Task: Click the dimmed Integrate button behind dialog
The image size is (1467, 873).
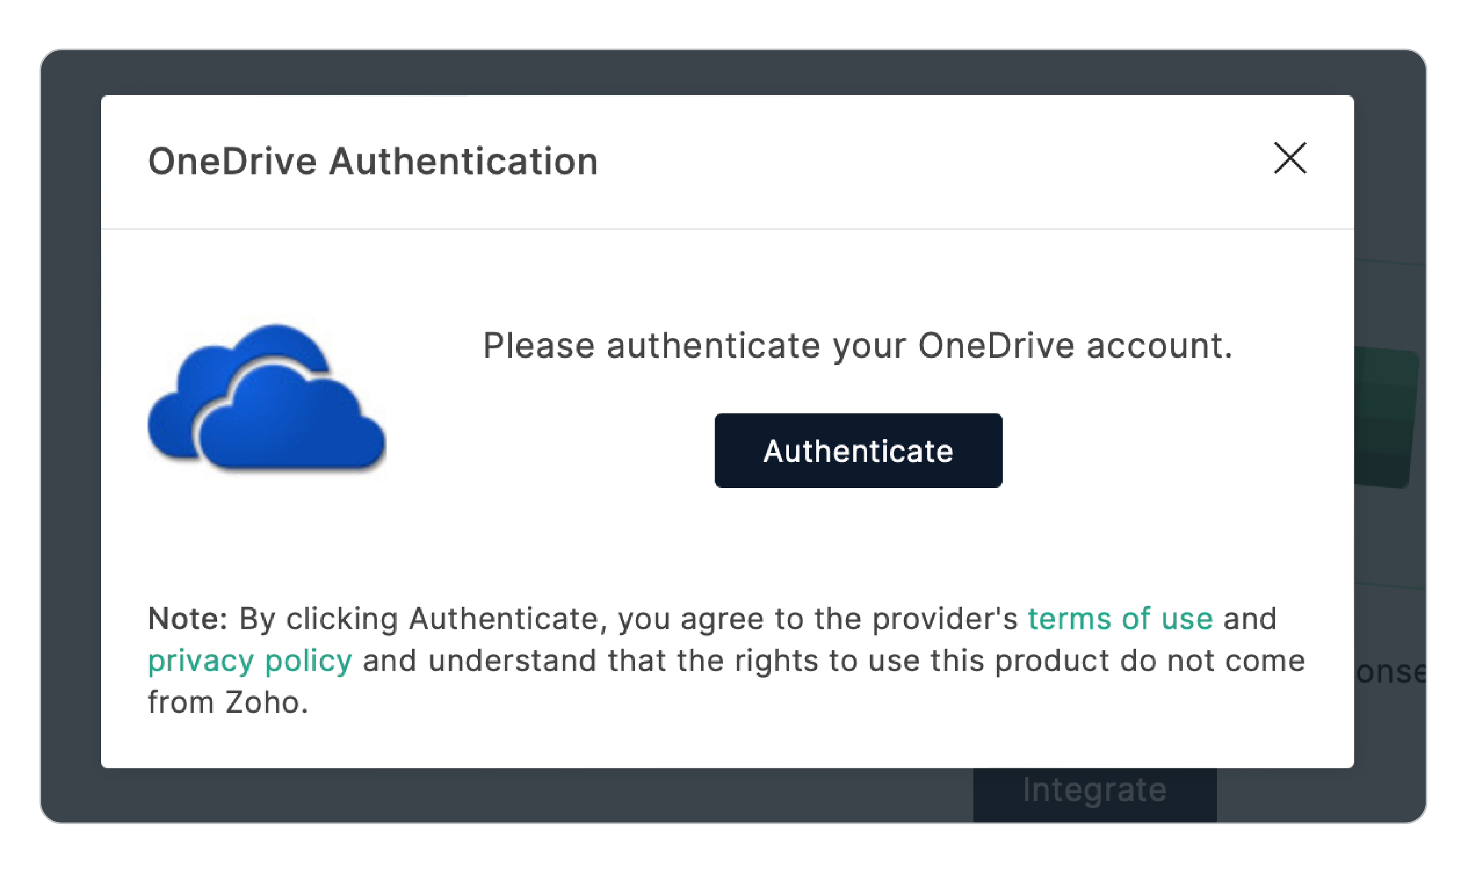Action: click(x=1094, y=794)
